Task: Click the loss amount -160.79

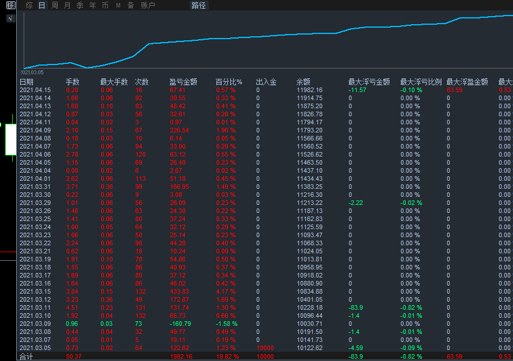Action: pyautogui.click(x=180, y=324)
